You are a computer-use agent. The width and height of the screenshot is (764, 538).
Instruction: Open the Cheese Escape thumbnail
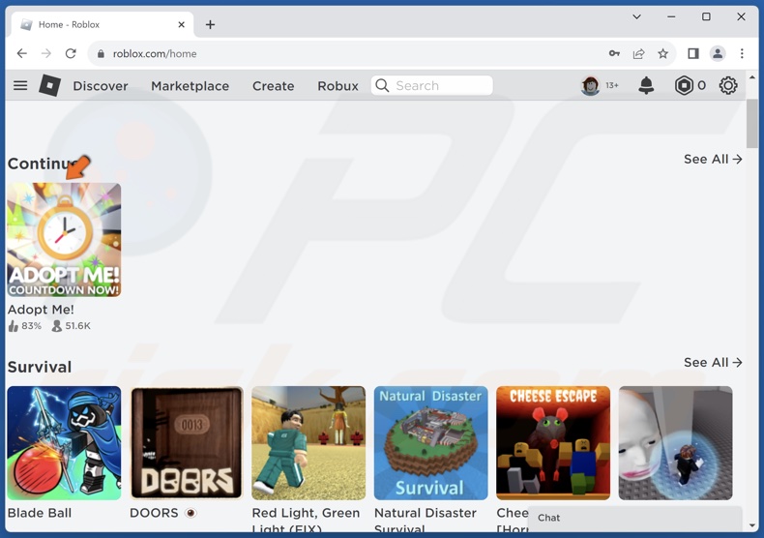click(553, 443)
